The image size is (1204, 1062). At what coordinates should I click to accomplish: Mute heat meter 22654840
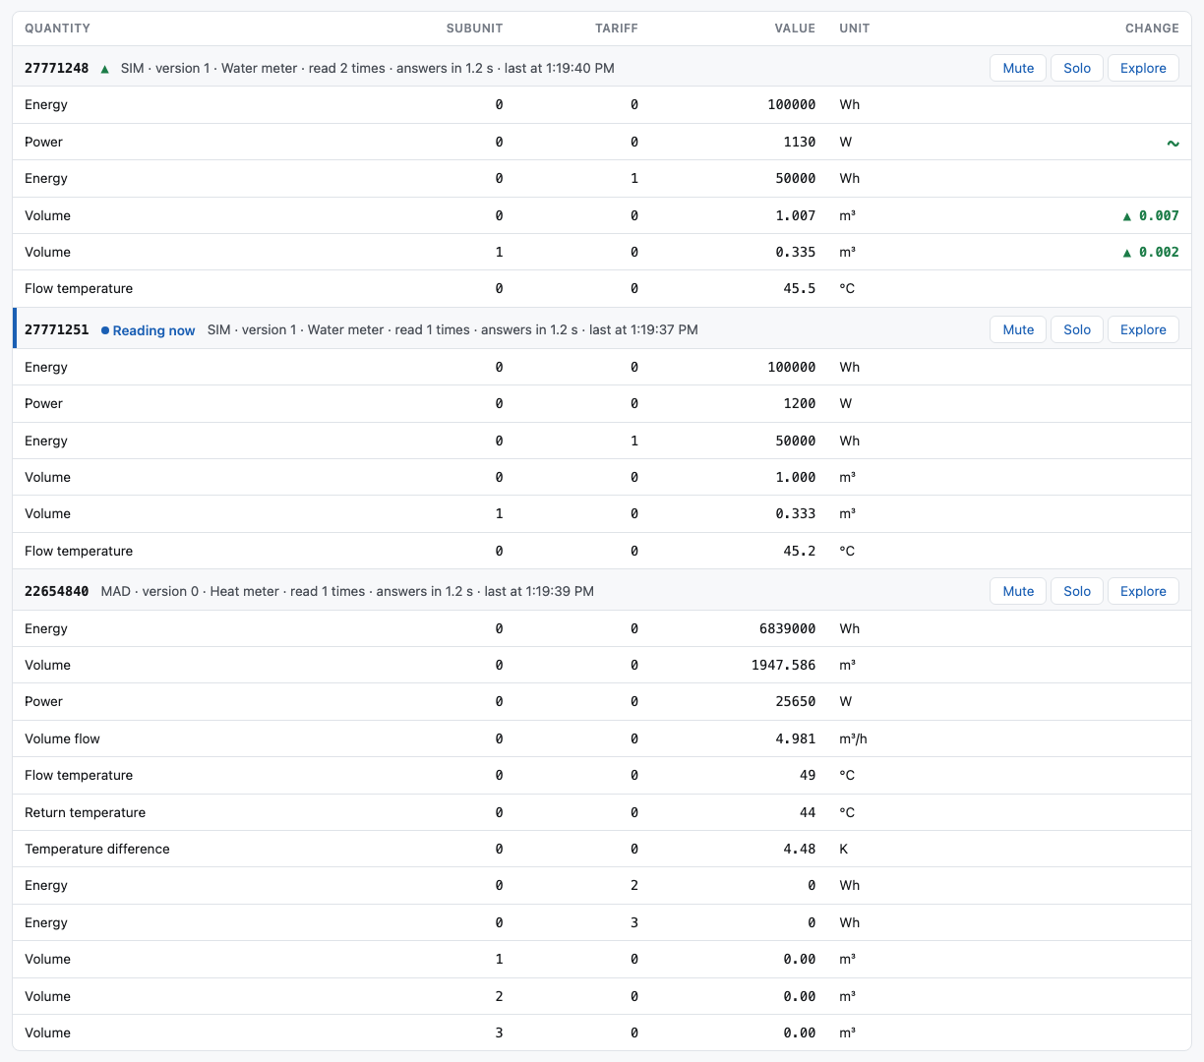click(1018, 591)
